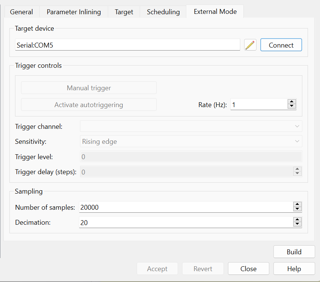Decrement the Number of samples value
This screenshot has height=282, width=320.
(297, 209)
